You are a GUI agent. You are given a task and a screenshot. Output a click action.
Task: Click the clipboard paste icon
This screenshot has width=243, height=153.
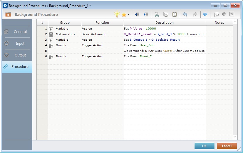tap(175, 14)
